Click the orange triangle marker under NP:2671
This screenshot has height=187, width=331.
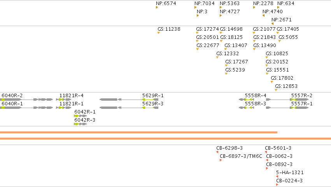pos(273,24)
